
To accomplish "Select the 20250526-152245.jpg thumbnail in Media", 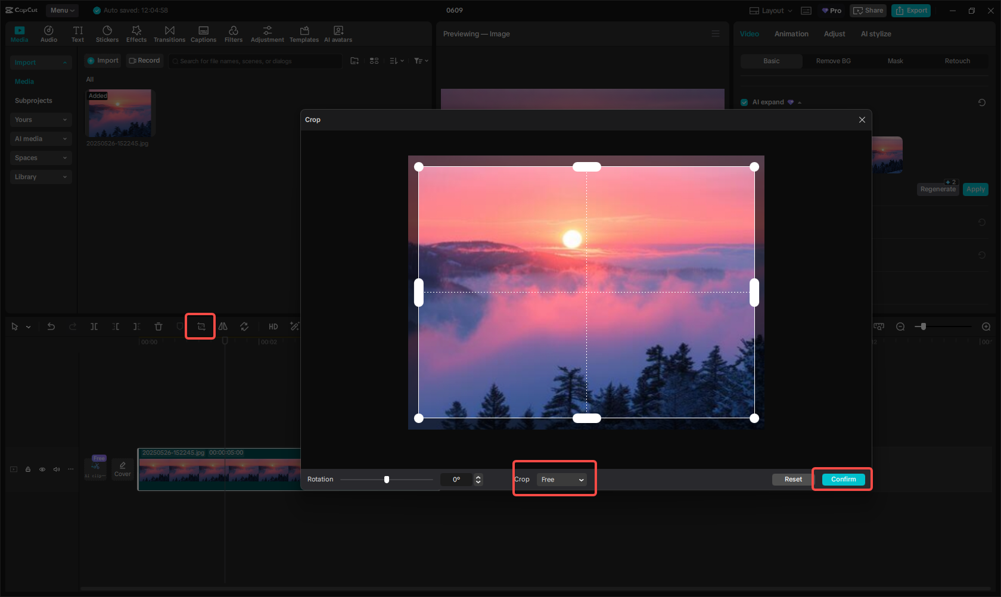I will click(x=119, y=113).
